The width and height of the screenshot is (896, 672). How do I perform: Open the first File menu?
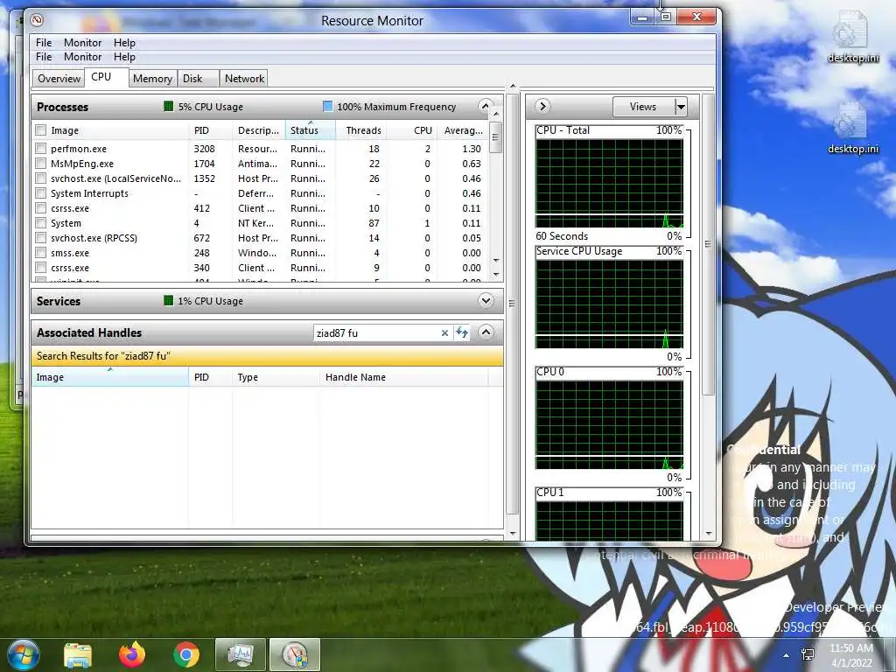tap(44, 43)
